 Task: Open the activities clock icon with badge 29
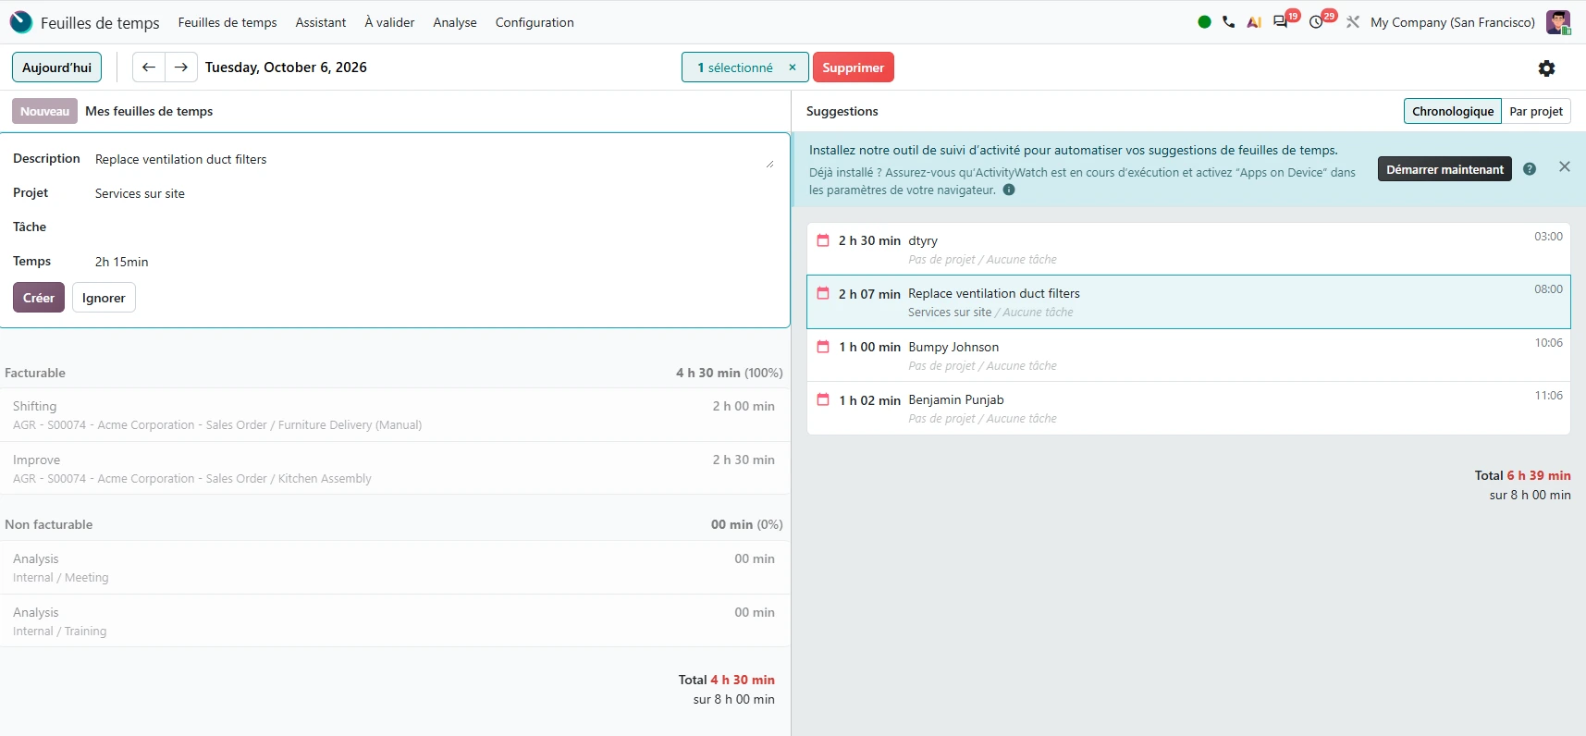[1317, 22]
